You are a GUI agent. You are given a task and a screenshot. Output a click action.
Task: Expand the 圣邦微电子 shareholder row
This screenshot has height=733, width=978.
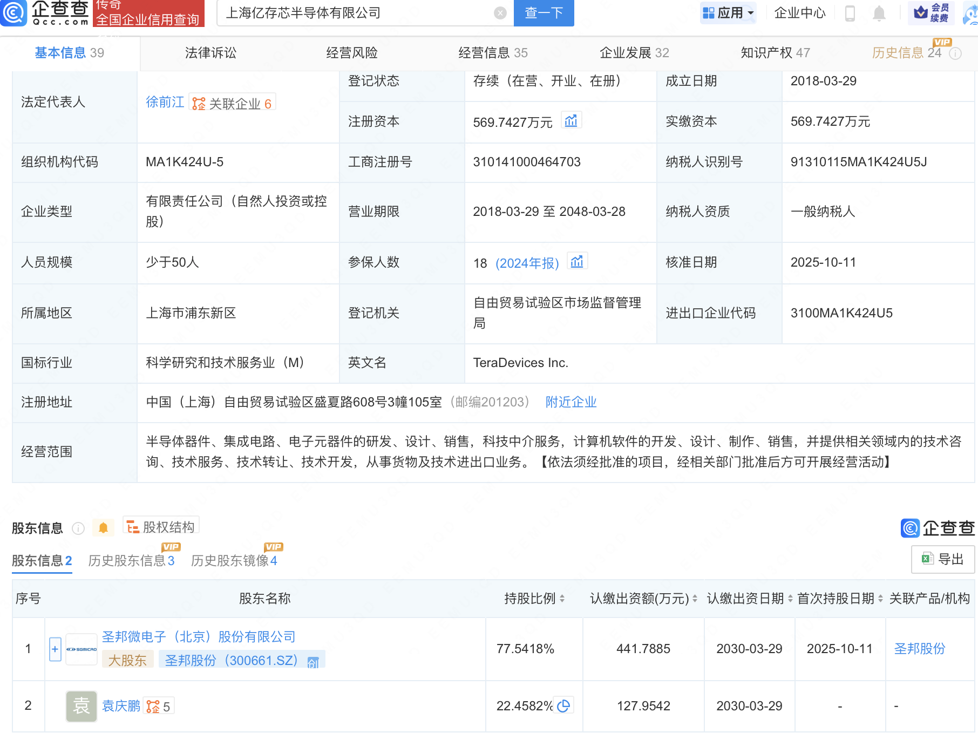point(55,649)
